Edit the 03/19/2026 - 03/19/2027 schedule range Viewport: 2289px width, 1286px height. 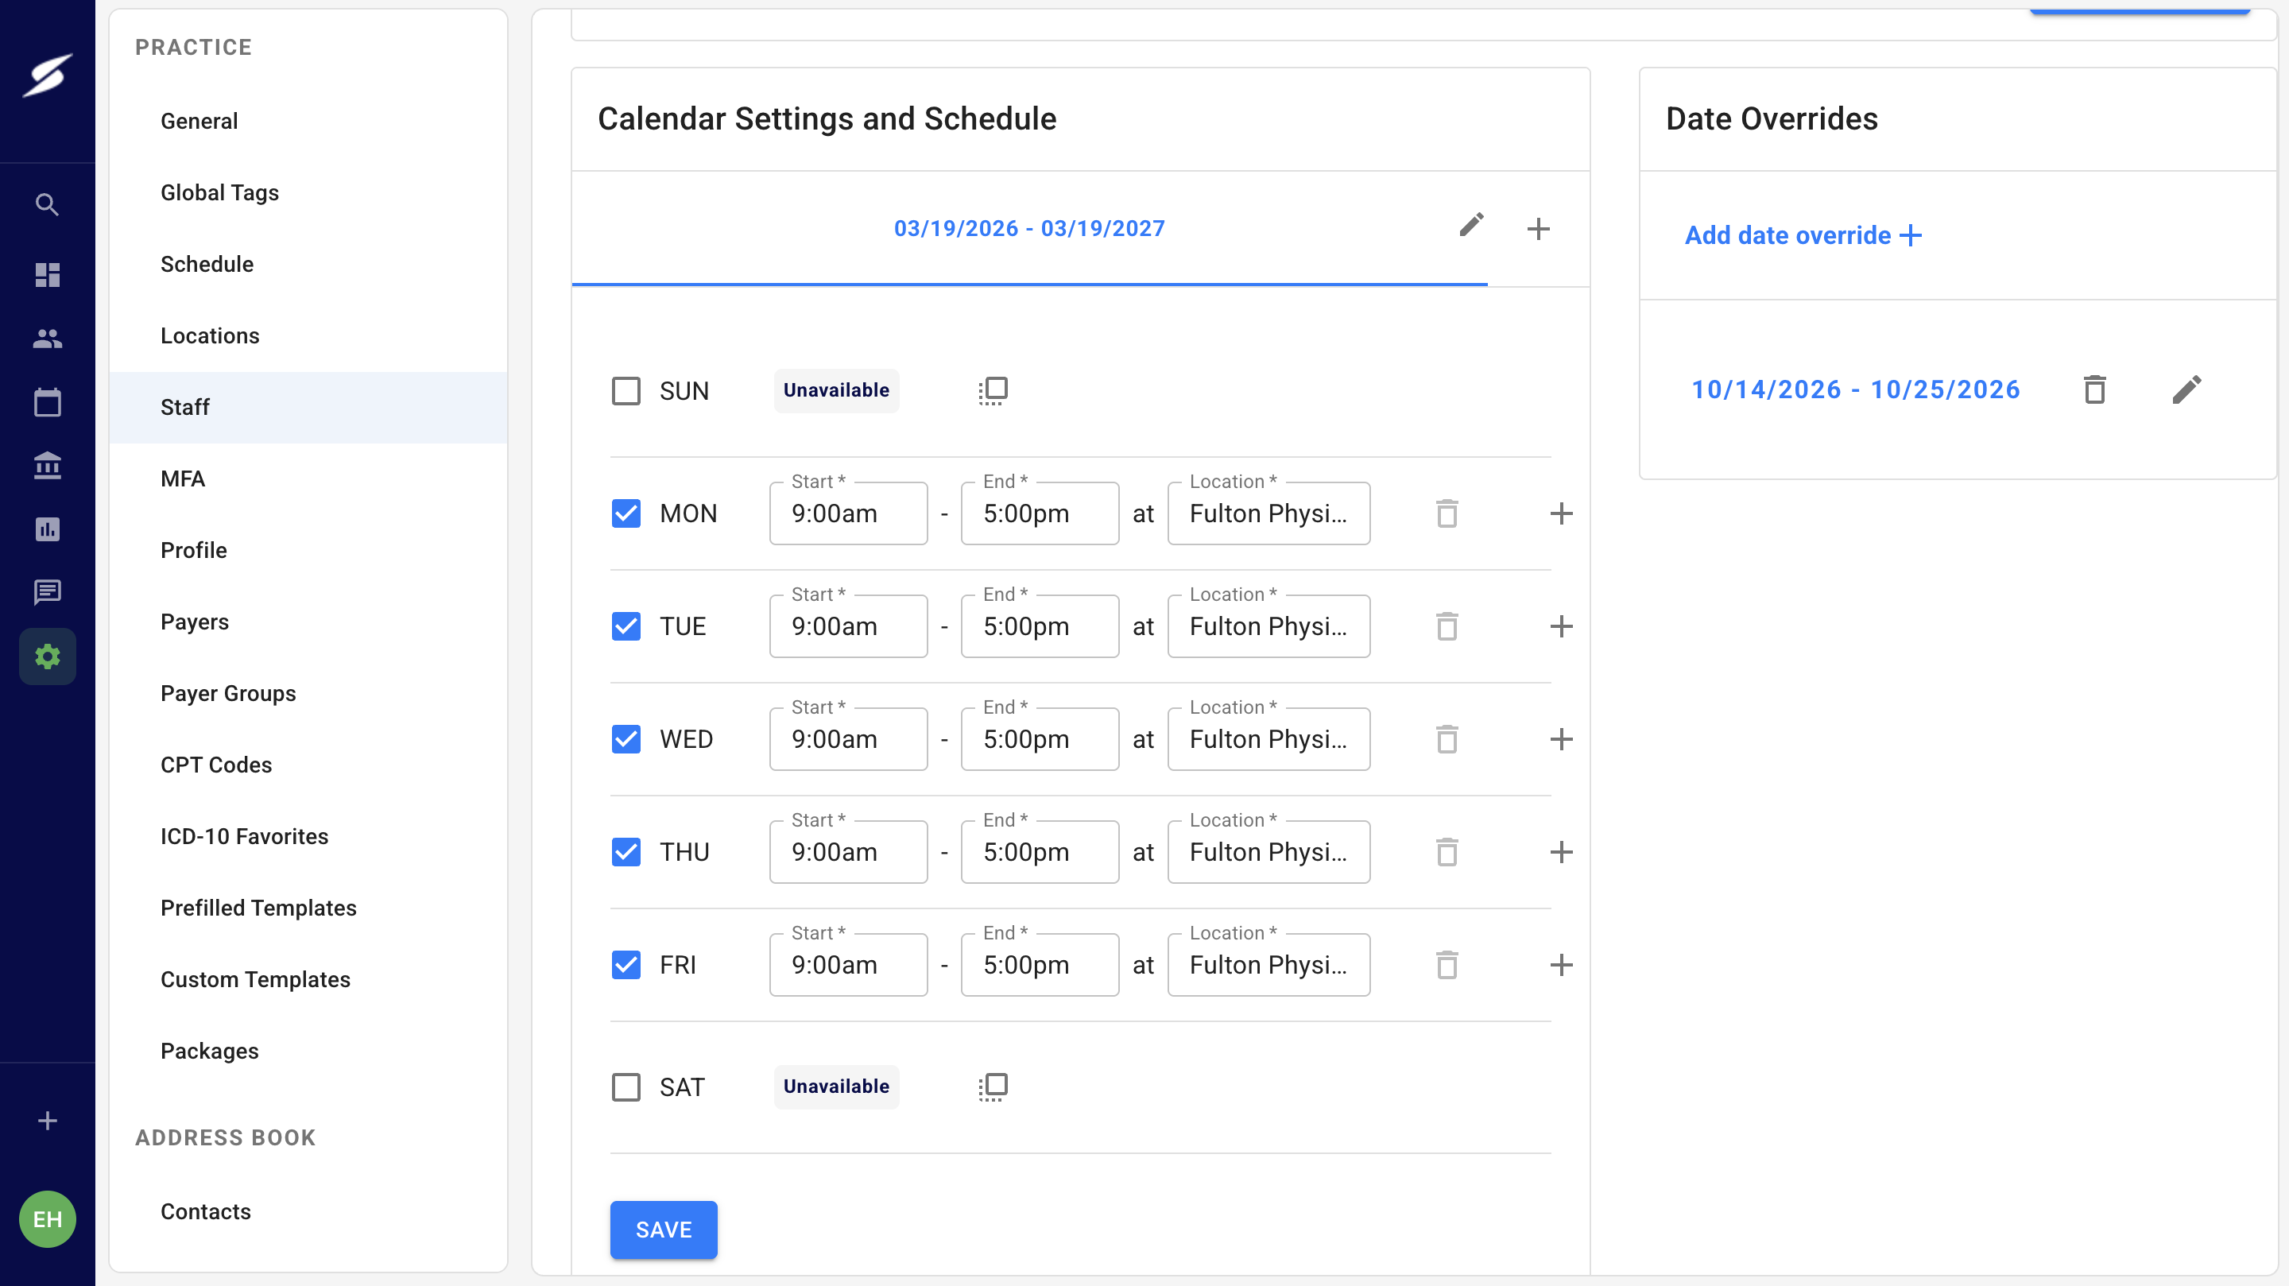click(x=1471, y=225)
